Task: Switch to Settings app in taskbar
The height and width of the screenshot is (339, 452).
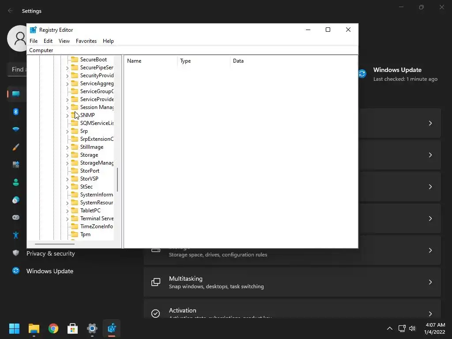Action: click(x=92, y=328)
